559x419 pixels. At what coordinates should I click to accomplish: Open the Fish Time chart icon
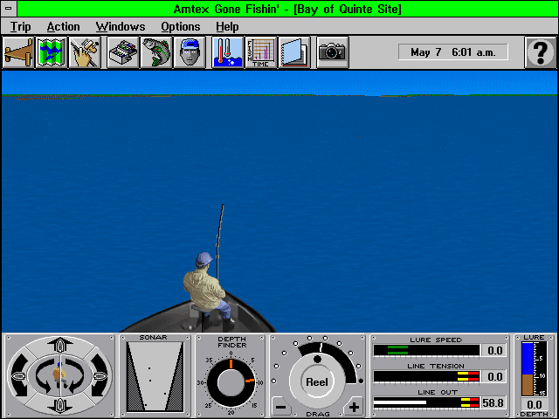point(261,52)
